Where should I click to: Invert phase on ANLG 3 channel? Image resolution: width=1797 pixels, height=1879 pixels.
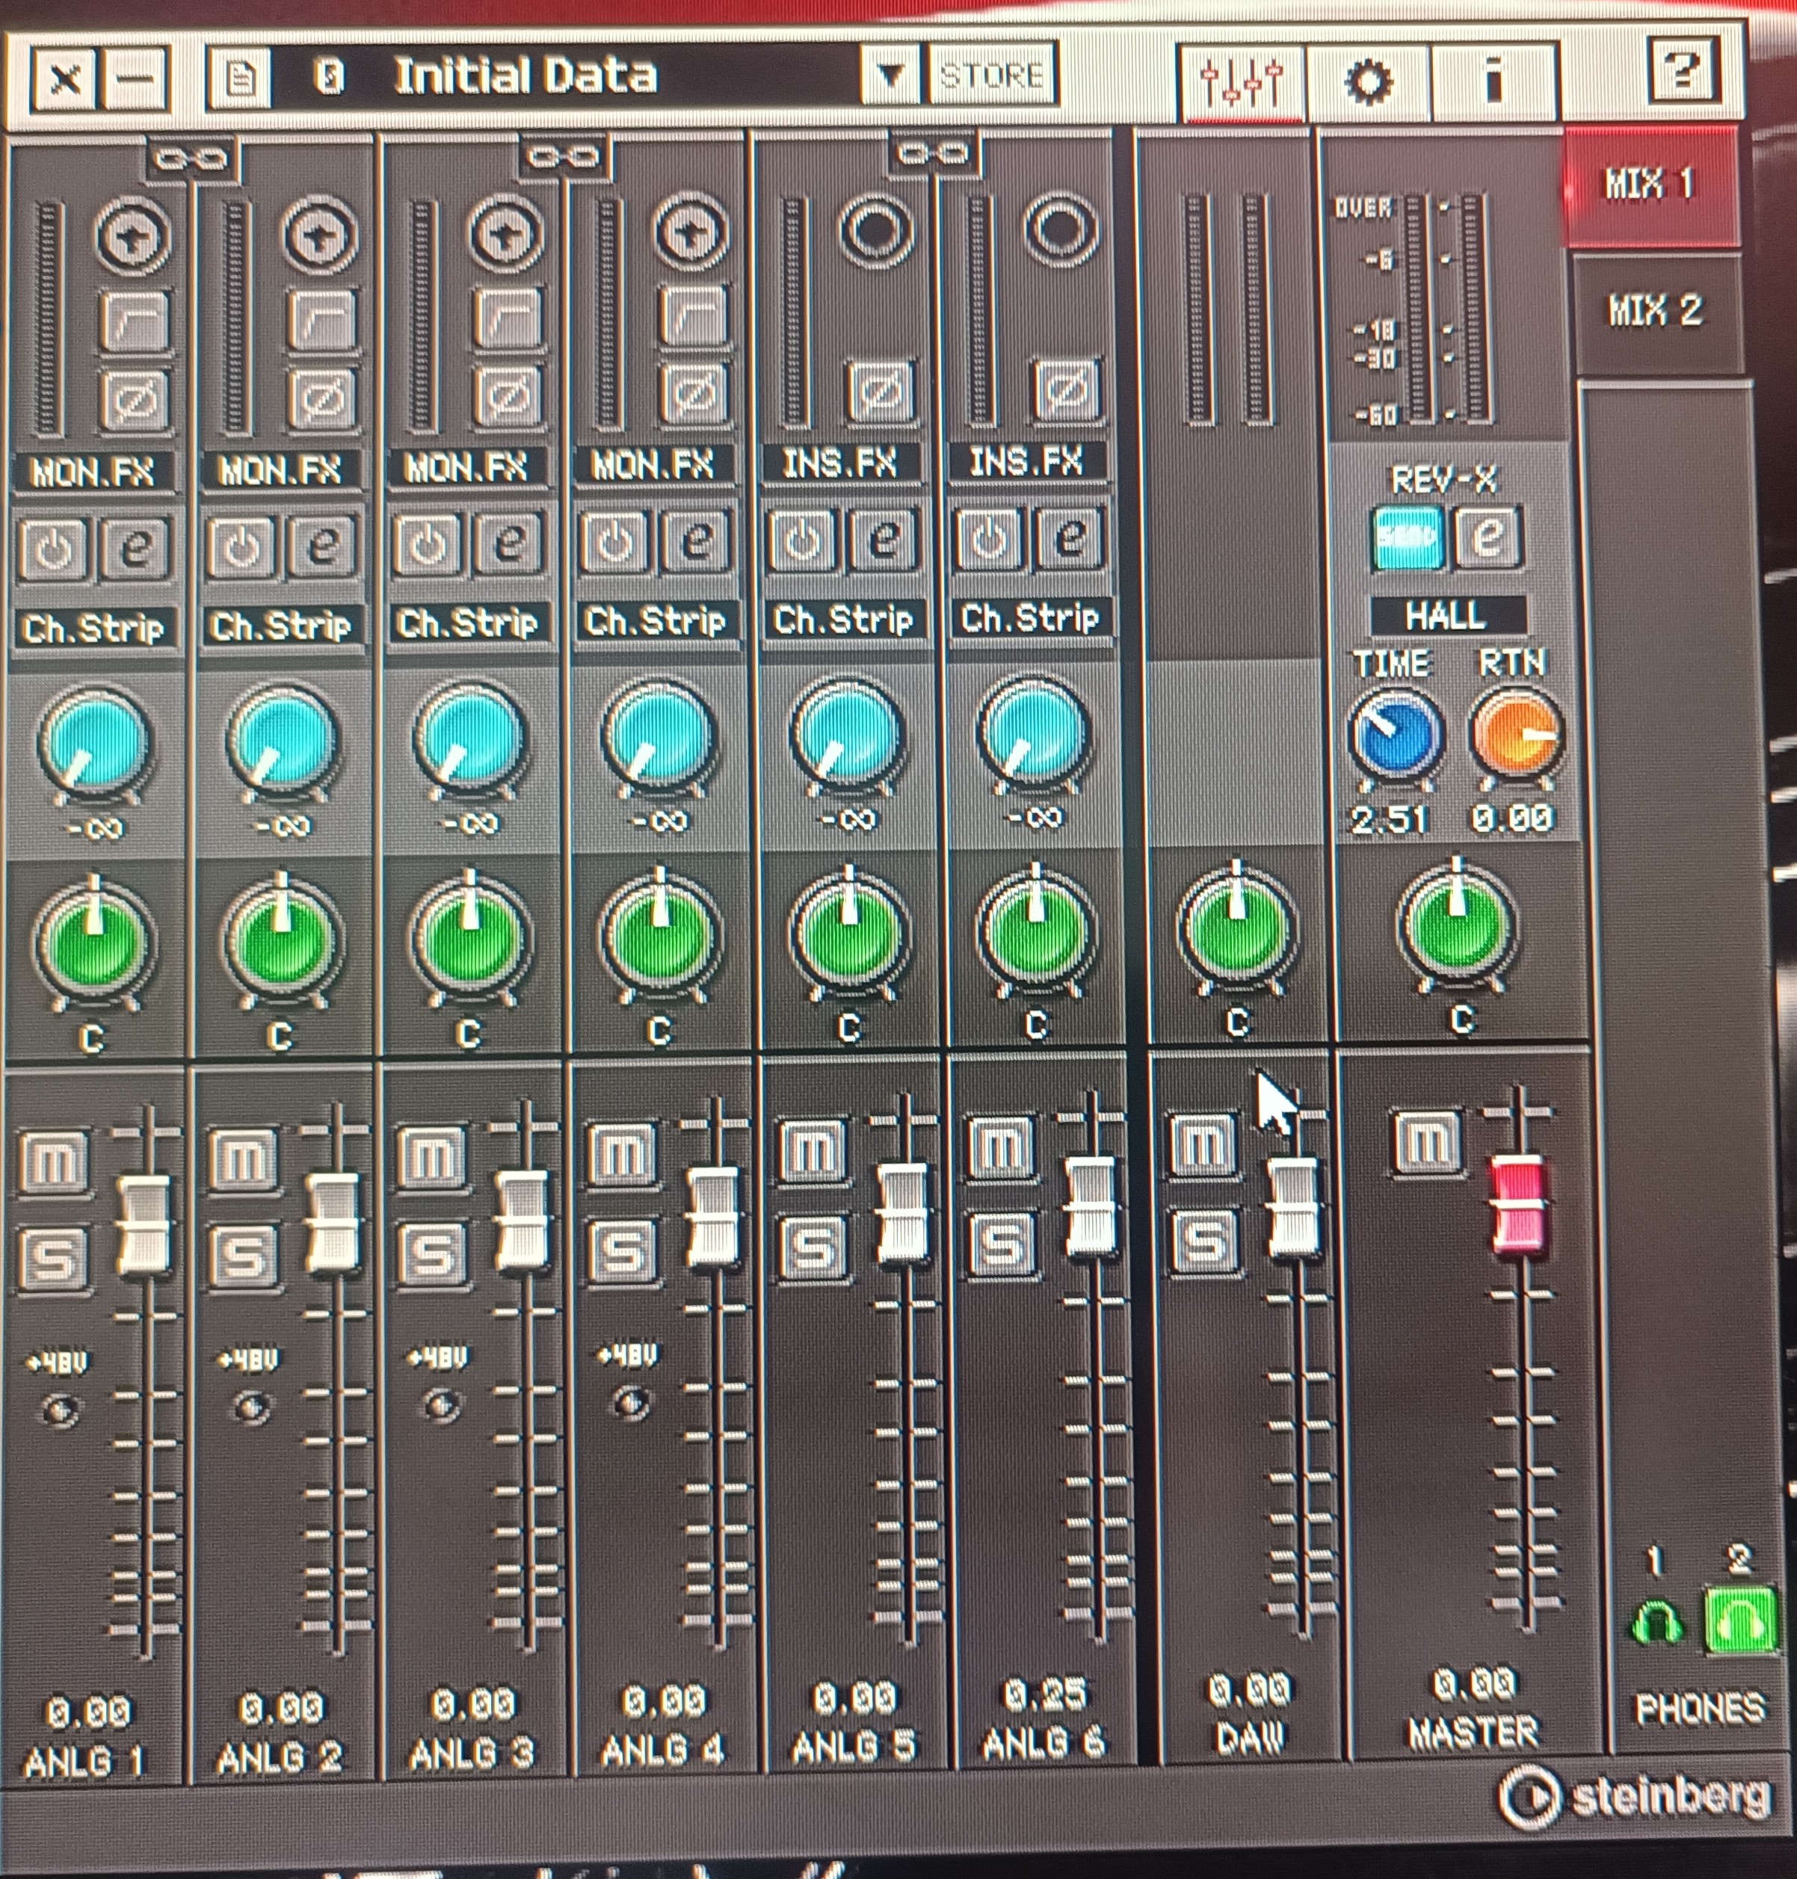pos(508,395)
